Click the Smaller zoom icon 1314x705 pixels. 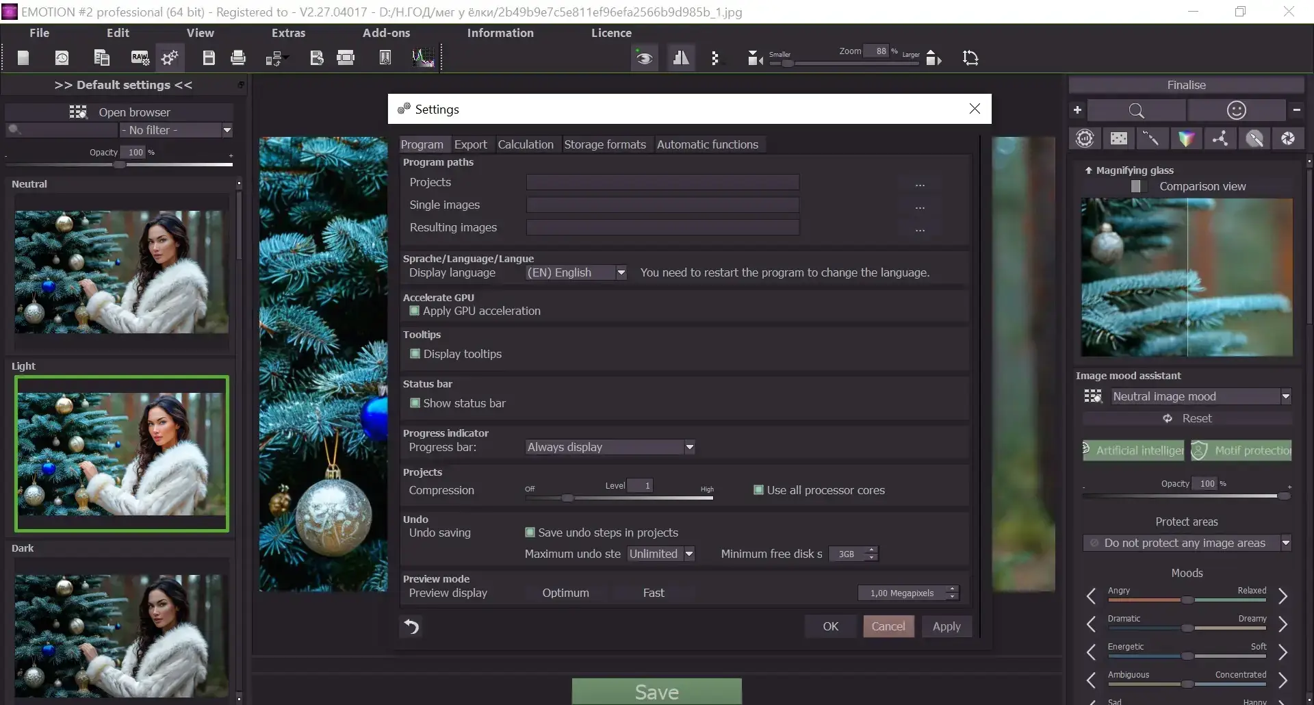point(755,59)
